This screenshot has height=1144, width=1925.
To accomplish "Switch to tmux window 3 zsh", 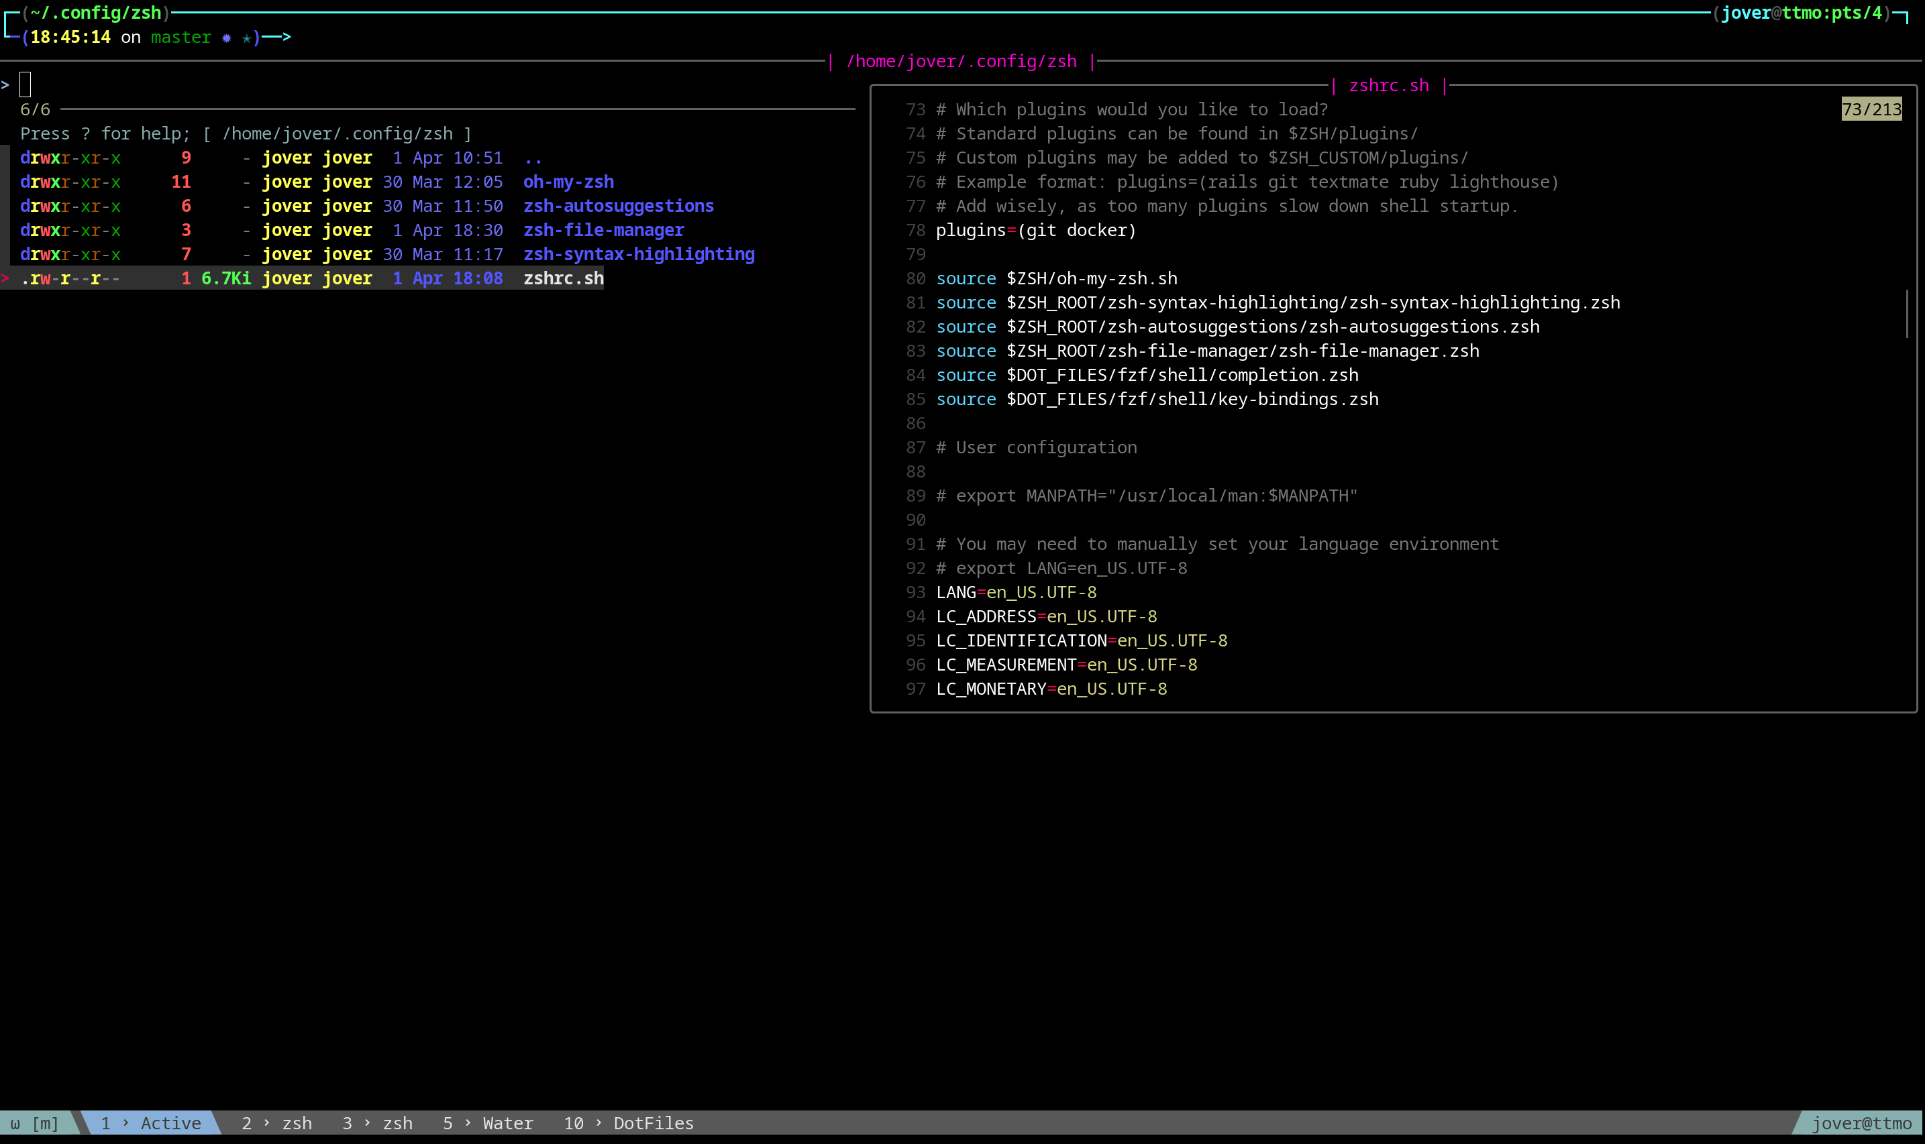I will tap(377, 1123).
